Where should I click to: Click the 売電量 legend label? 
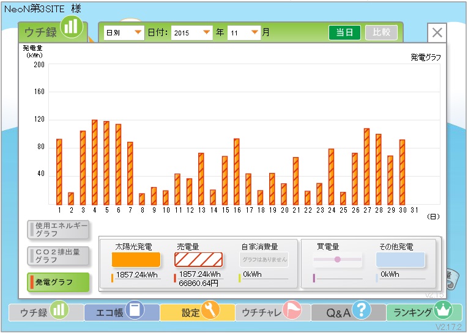point(188,247)
